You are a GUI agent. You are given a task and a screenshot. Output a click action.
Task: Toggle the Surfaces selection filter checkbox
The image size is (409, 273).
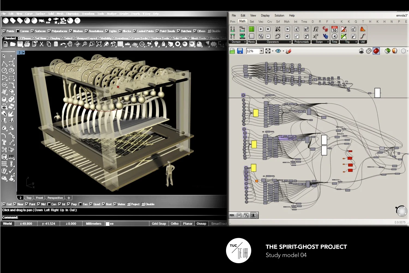[x=32, y=31]
